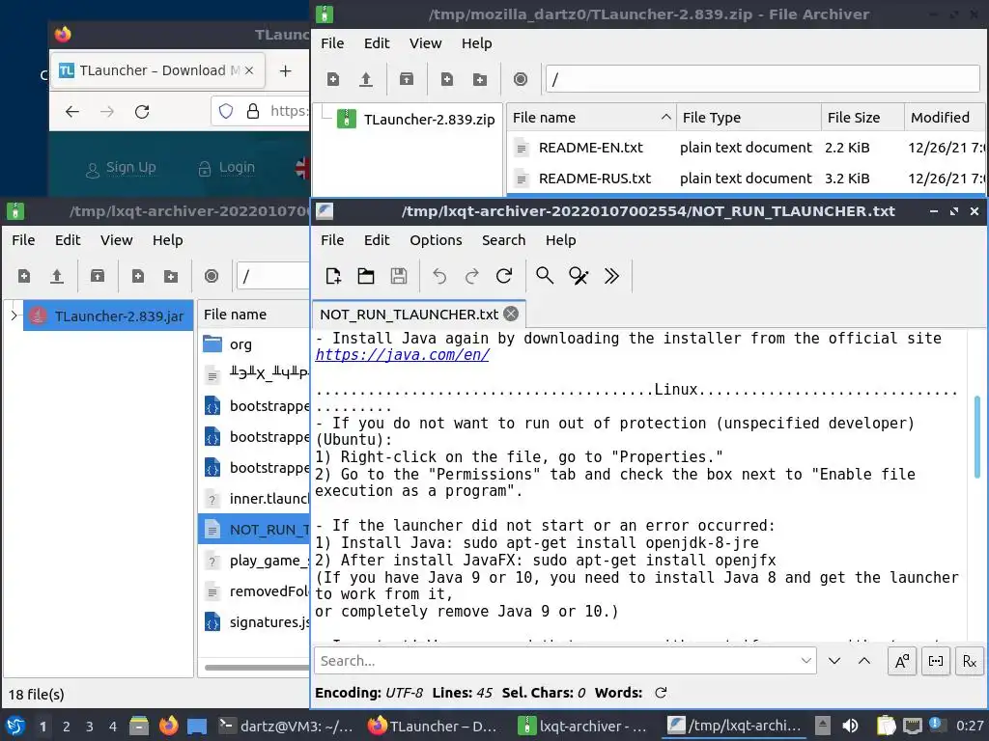Close the NOT_RUN_TLAUNCHER.txt tab
Image resolution: width=989 pixels, height=741 pixels.
tap(512, 314)
